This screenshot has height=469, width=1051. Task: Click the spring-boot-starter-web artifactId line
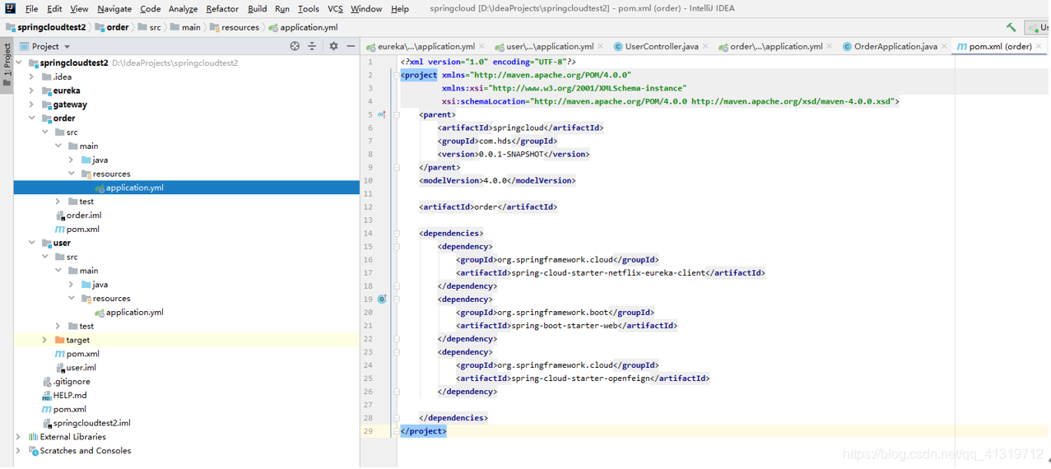click(x=566, y=326)
